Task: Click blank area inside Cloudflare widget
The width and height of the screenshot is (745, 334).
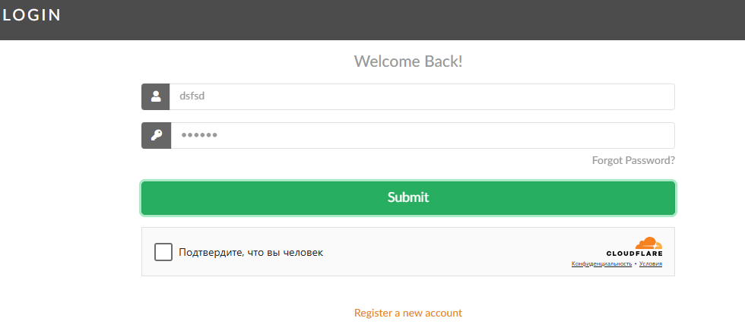Action: pyautogui.click(x=452, y=252)
